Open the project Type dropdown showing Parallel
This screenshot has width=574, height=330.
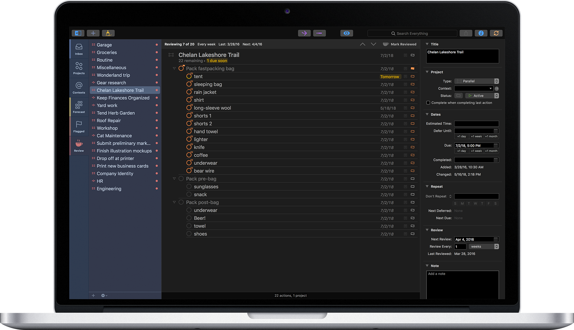pyautogui.click(x=476, y=81)
